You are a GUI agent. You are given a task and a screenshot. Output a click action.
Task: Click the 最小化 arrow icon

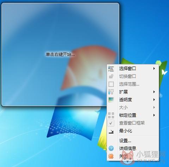tap(111, 132)
